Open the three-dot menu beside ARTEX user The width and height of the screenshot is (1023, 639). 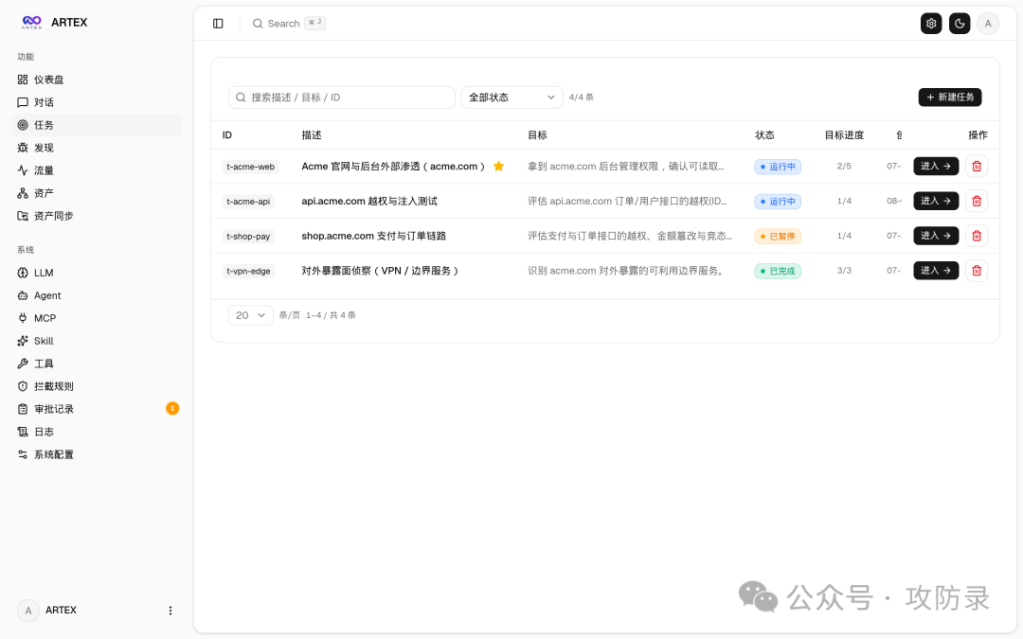tap(170, 611)
